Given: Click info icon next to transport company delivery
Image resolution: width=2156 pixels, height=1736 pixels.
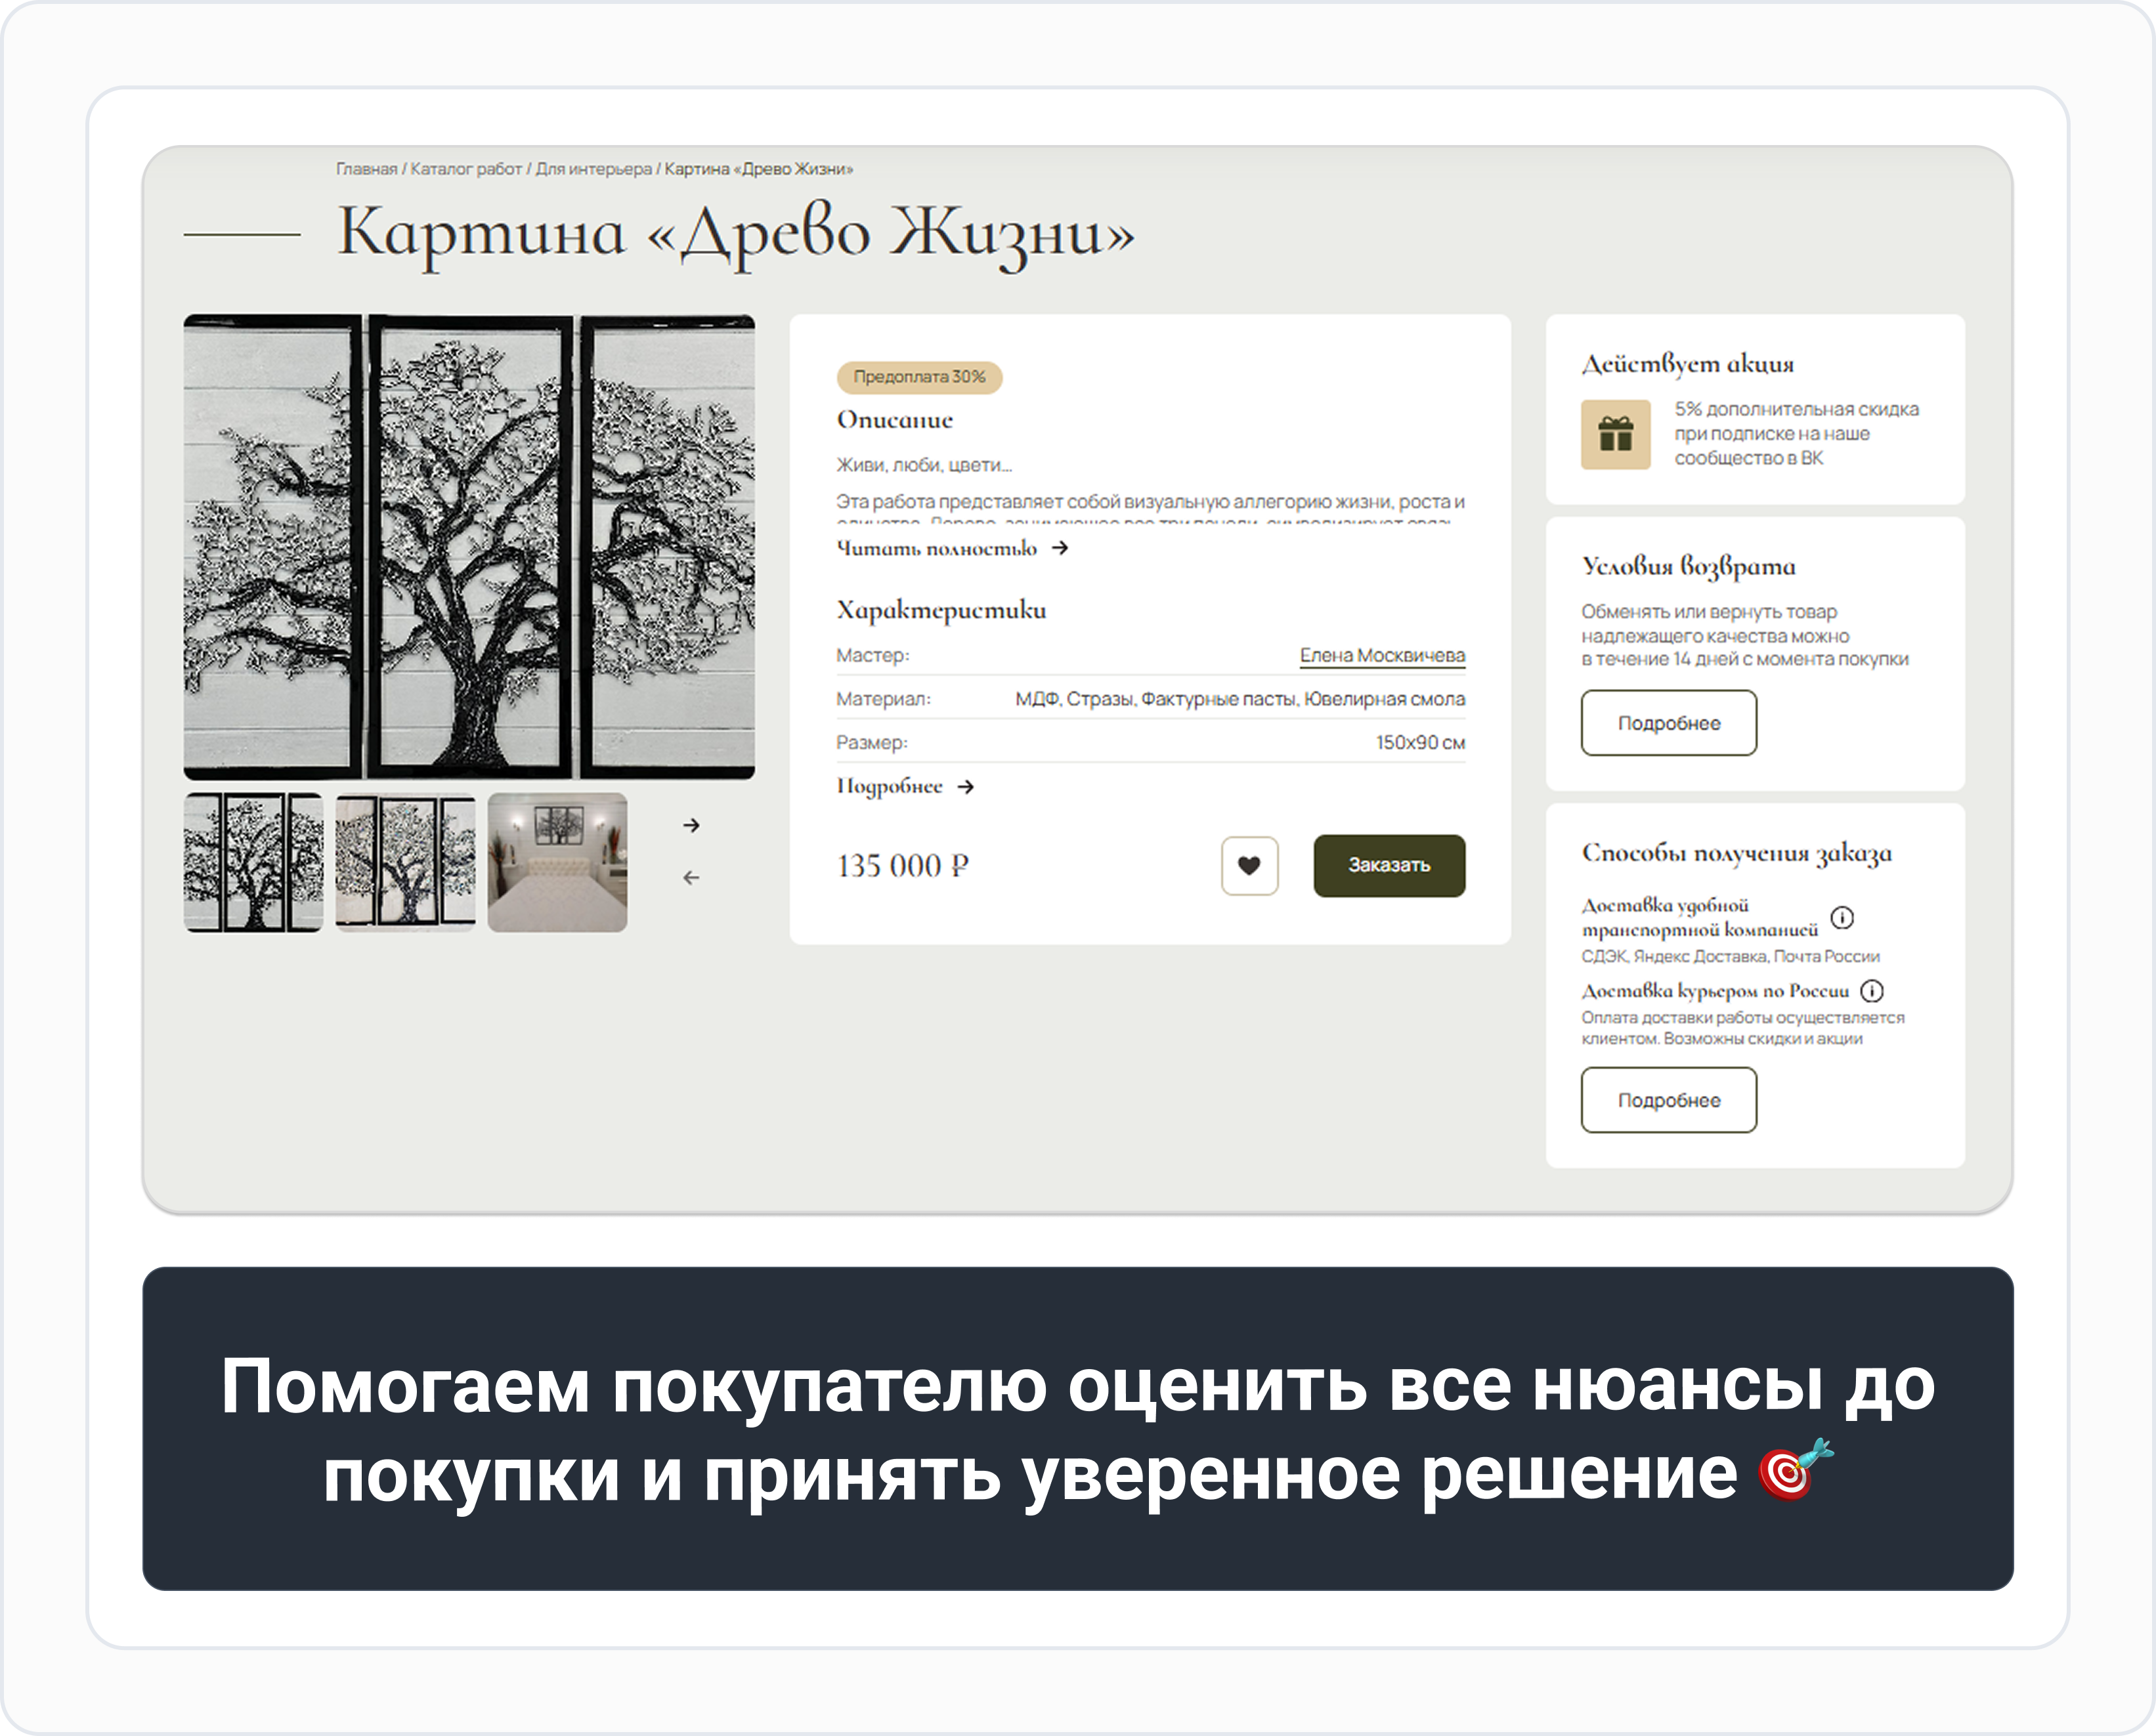Looking at the screenshot, I should coord(1841,917).
